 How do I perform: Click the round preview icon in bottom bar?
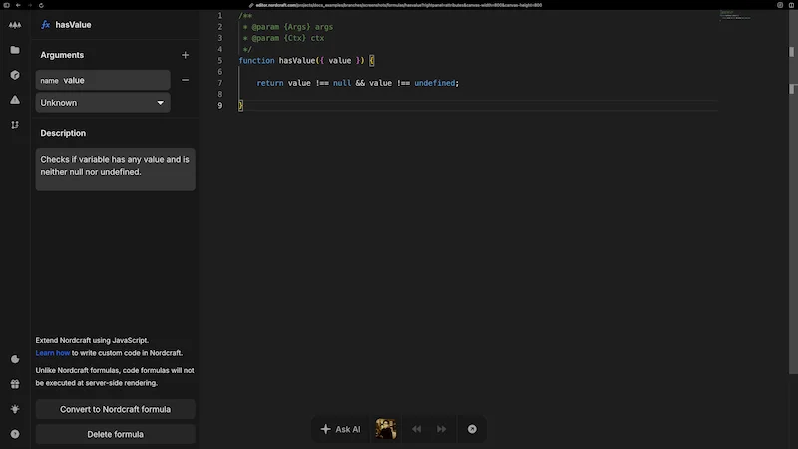tap(472, 429)
